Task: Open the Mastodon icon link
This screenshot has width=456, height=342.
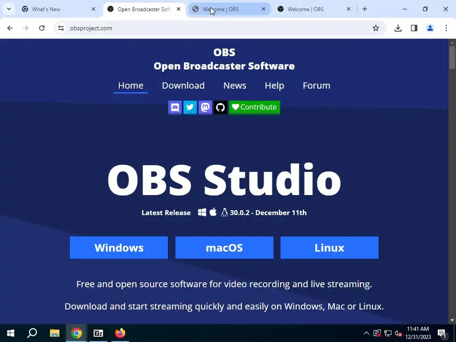Action: coord(205,107)
